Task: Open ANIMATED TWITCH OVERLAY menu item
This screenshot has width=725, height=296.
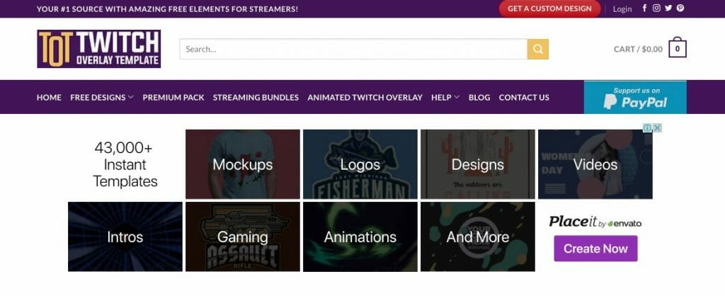Action: click(x=365, y=98)
